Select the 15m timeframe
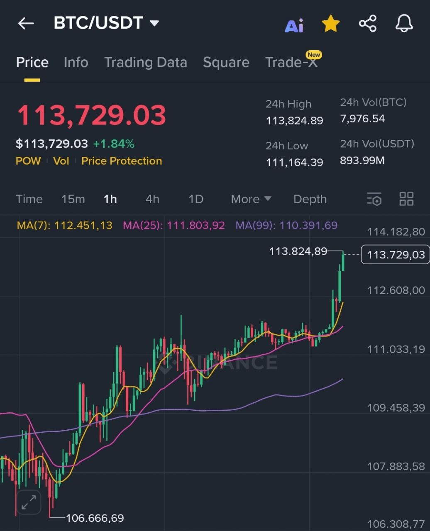 coord(73,199)
